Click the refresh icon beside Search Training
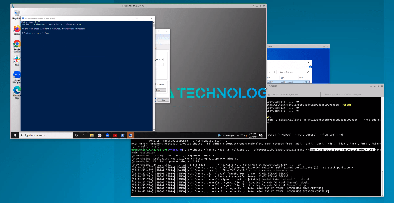 [x=274, y=72]
